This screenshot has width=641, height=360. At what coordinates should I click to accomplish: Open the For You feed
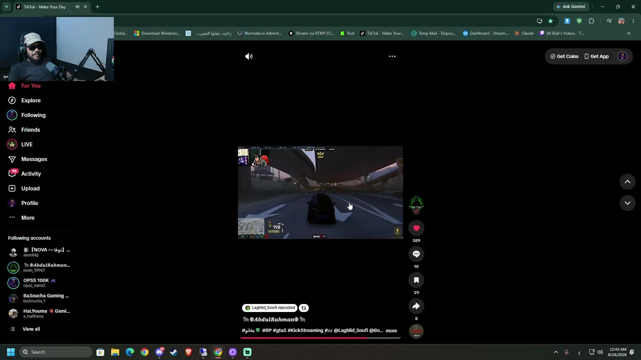31,86
